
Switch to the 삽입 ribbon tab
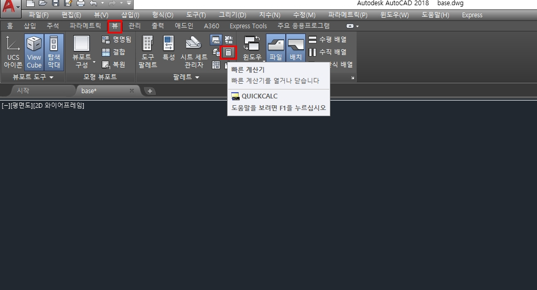pyautogui.click(x=30, y=26)
